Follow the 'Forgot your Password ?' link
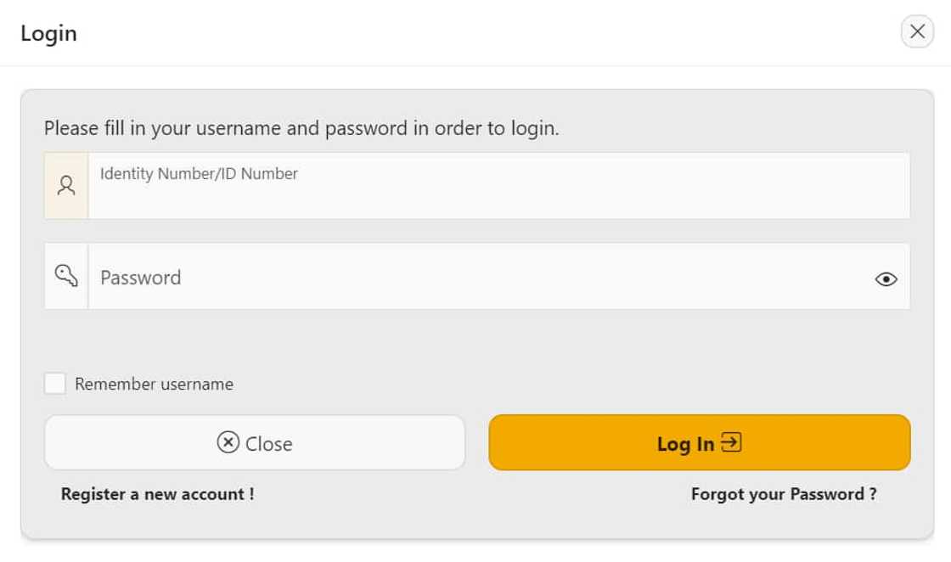 tap(784, 494)
